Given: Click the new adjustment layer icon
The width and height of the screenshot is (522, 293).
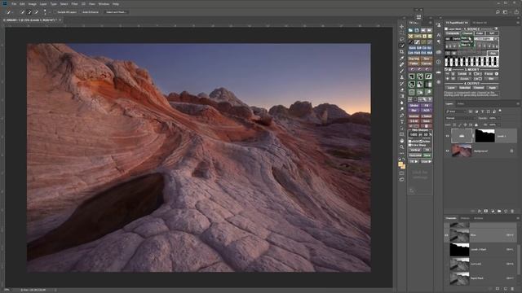Looking at the screenshot, I should (493, 212).
